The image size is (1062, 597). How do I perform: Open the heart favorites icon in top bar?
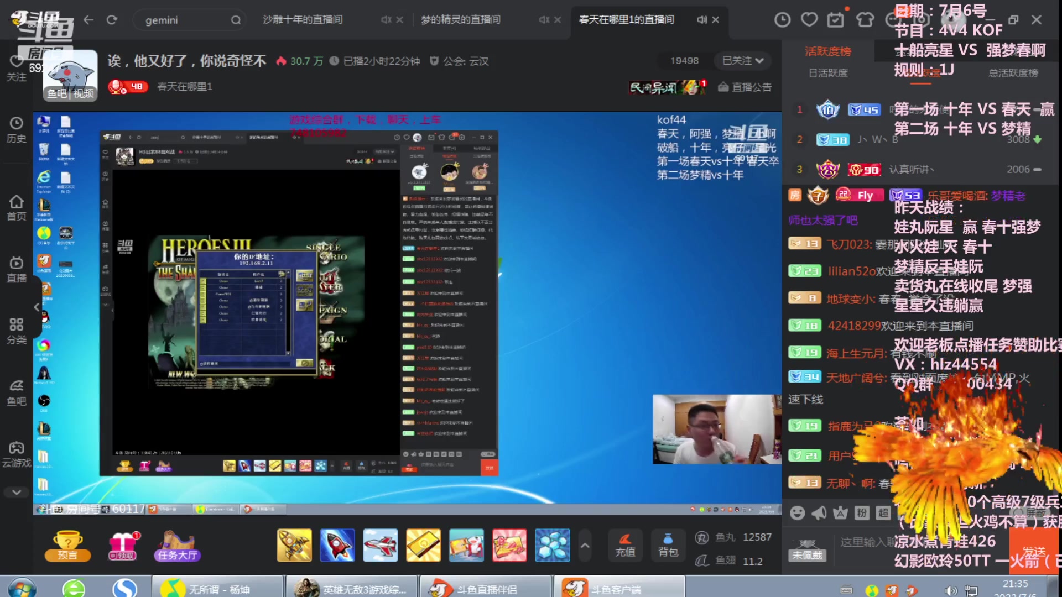(x=809, y=20)
